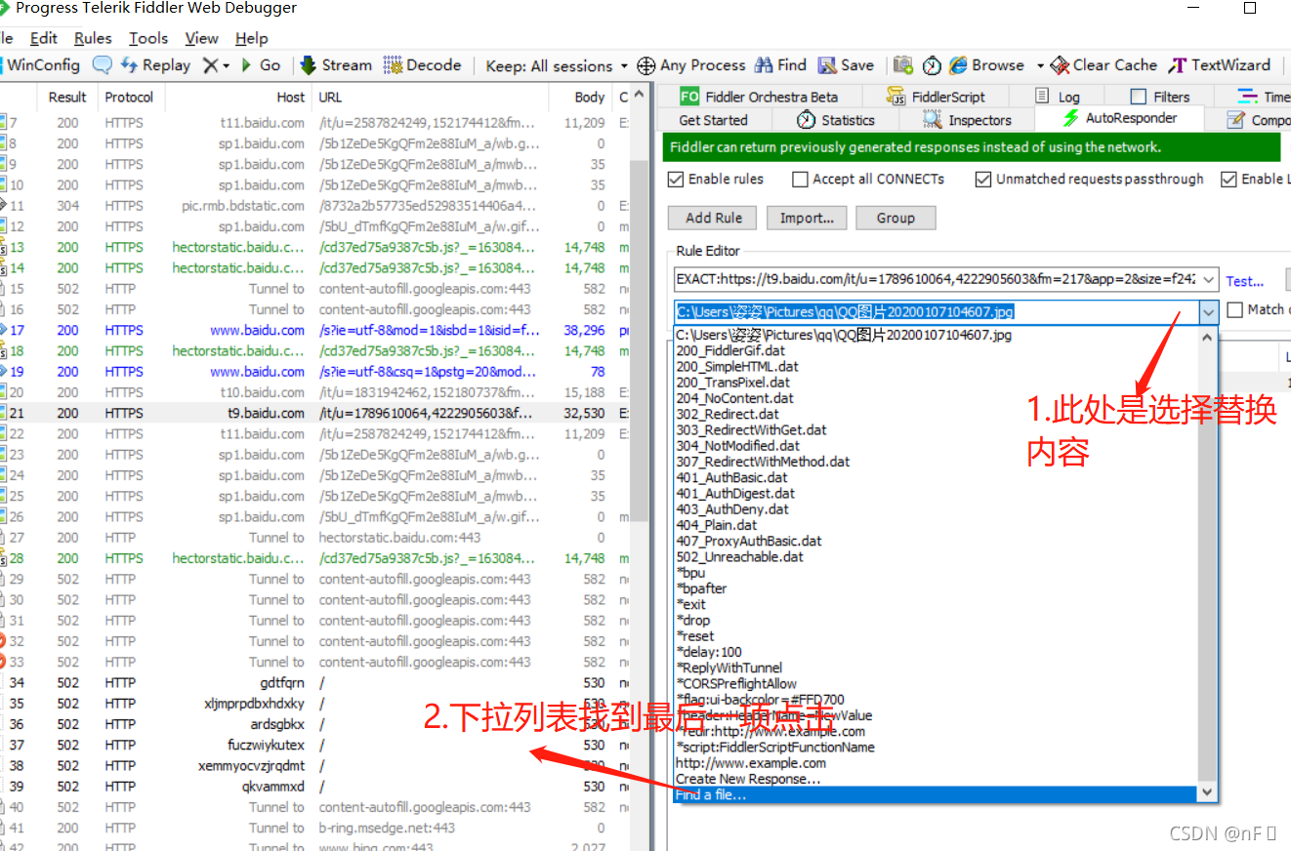Select Create New Response... in the list

coord(937,779)
